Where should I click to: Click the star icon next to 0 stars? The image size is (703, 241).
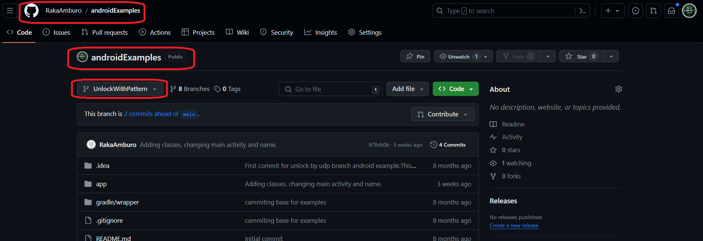coord(493,150)
